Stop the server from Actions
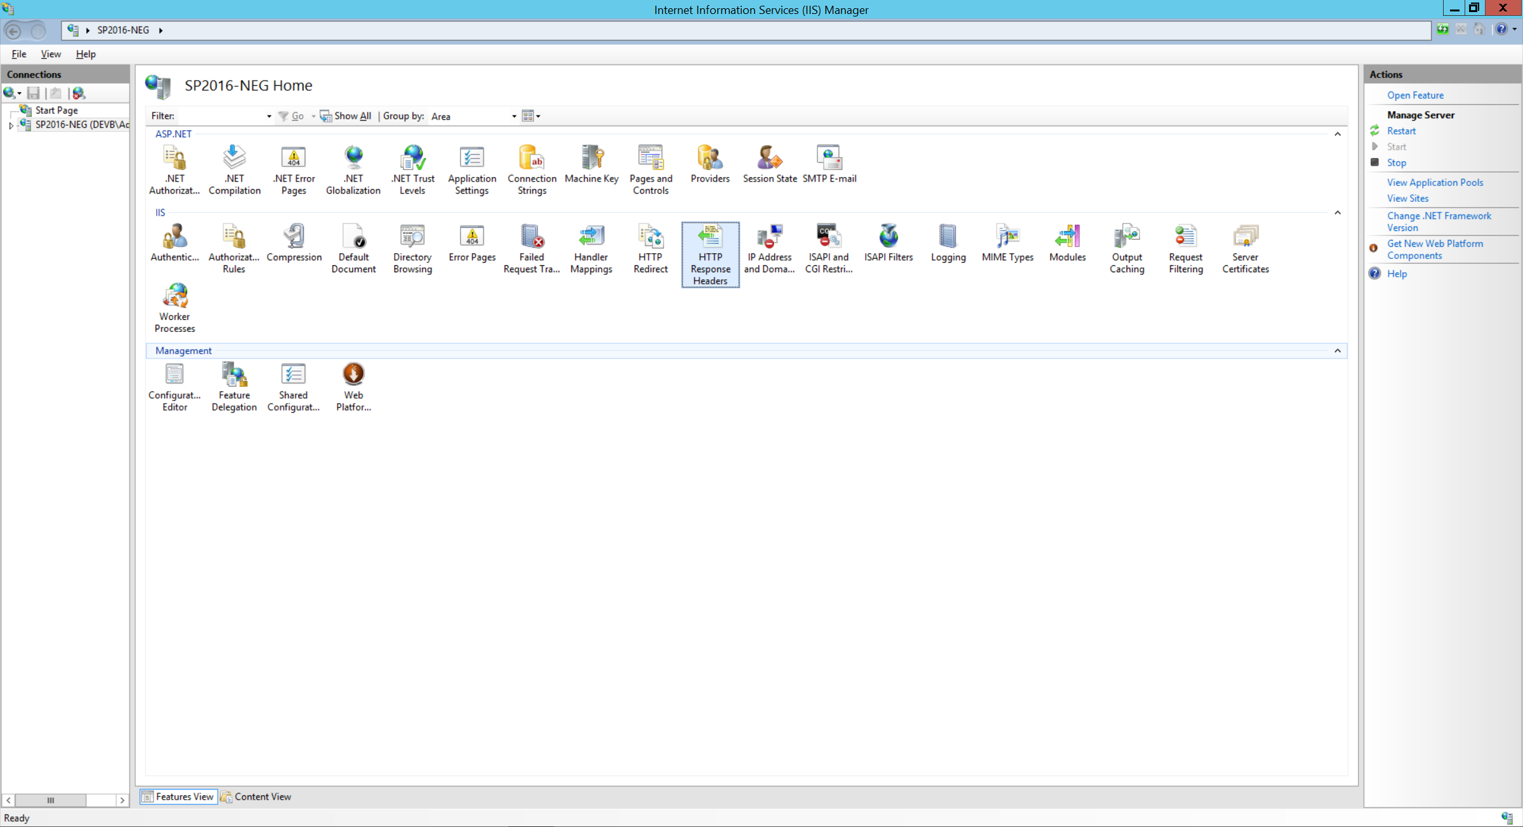 1396,162
